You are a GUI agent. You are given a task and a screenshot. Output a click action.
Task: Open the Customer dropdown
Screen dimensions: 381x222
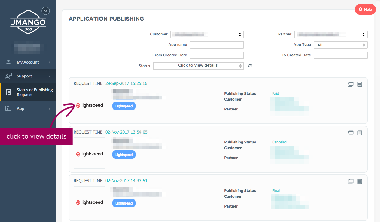pos(207,34)
